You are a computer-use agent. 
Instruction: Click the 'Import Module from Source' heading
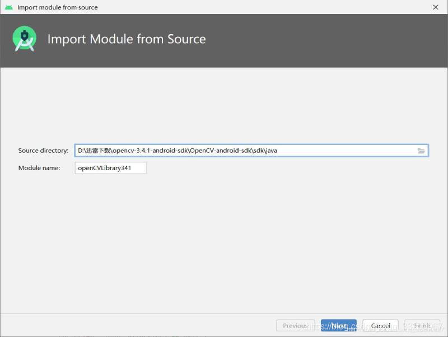tap(127, 39)
